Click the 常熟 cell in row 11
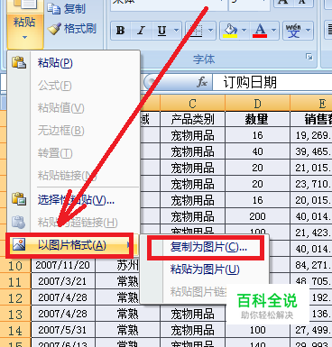The height and width of the screenshot is (347, 332). 118,281
